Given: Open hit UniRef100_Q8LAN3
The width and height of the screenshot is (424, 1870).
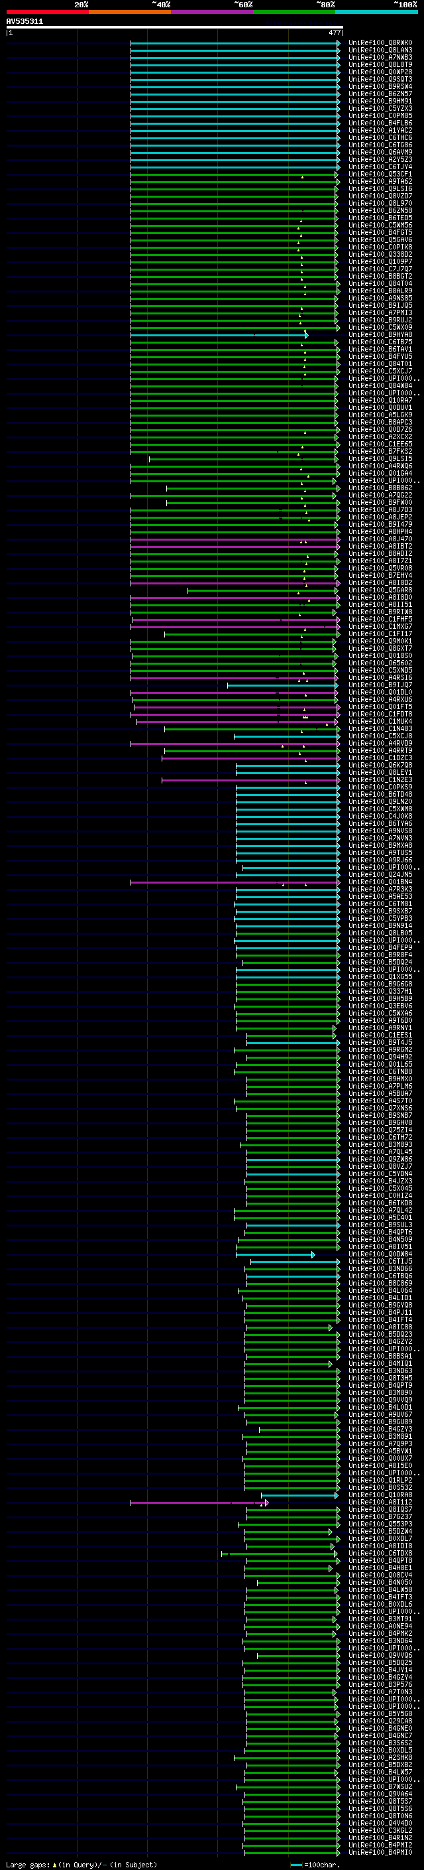Looking at the screenshot, I should (380, 50).
